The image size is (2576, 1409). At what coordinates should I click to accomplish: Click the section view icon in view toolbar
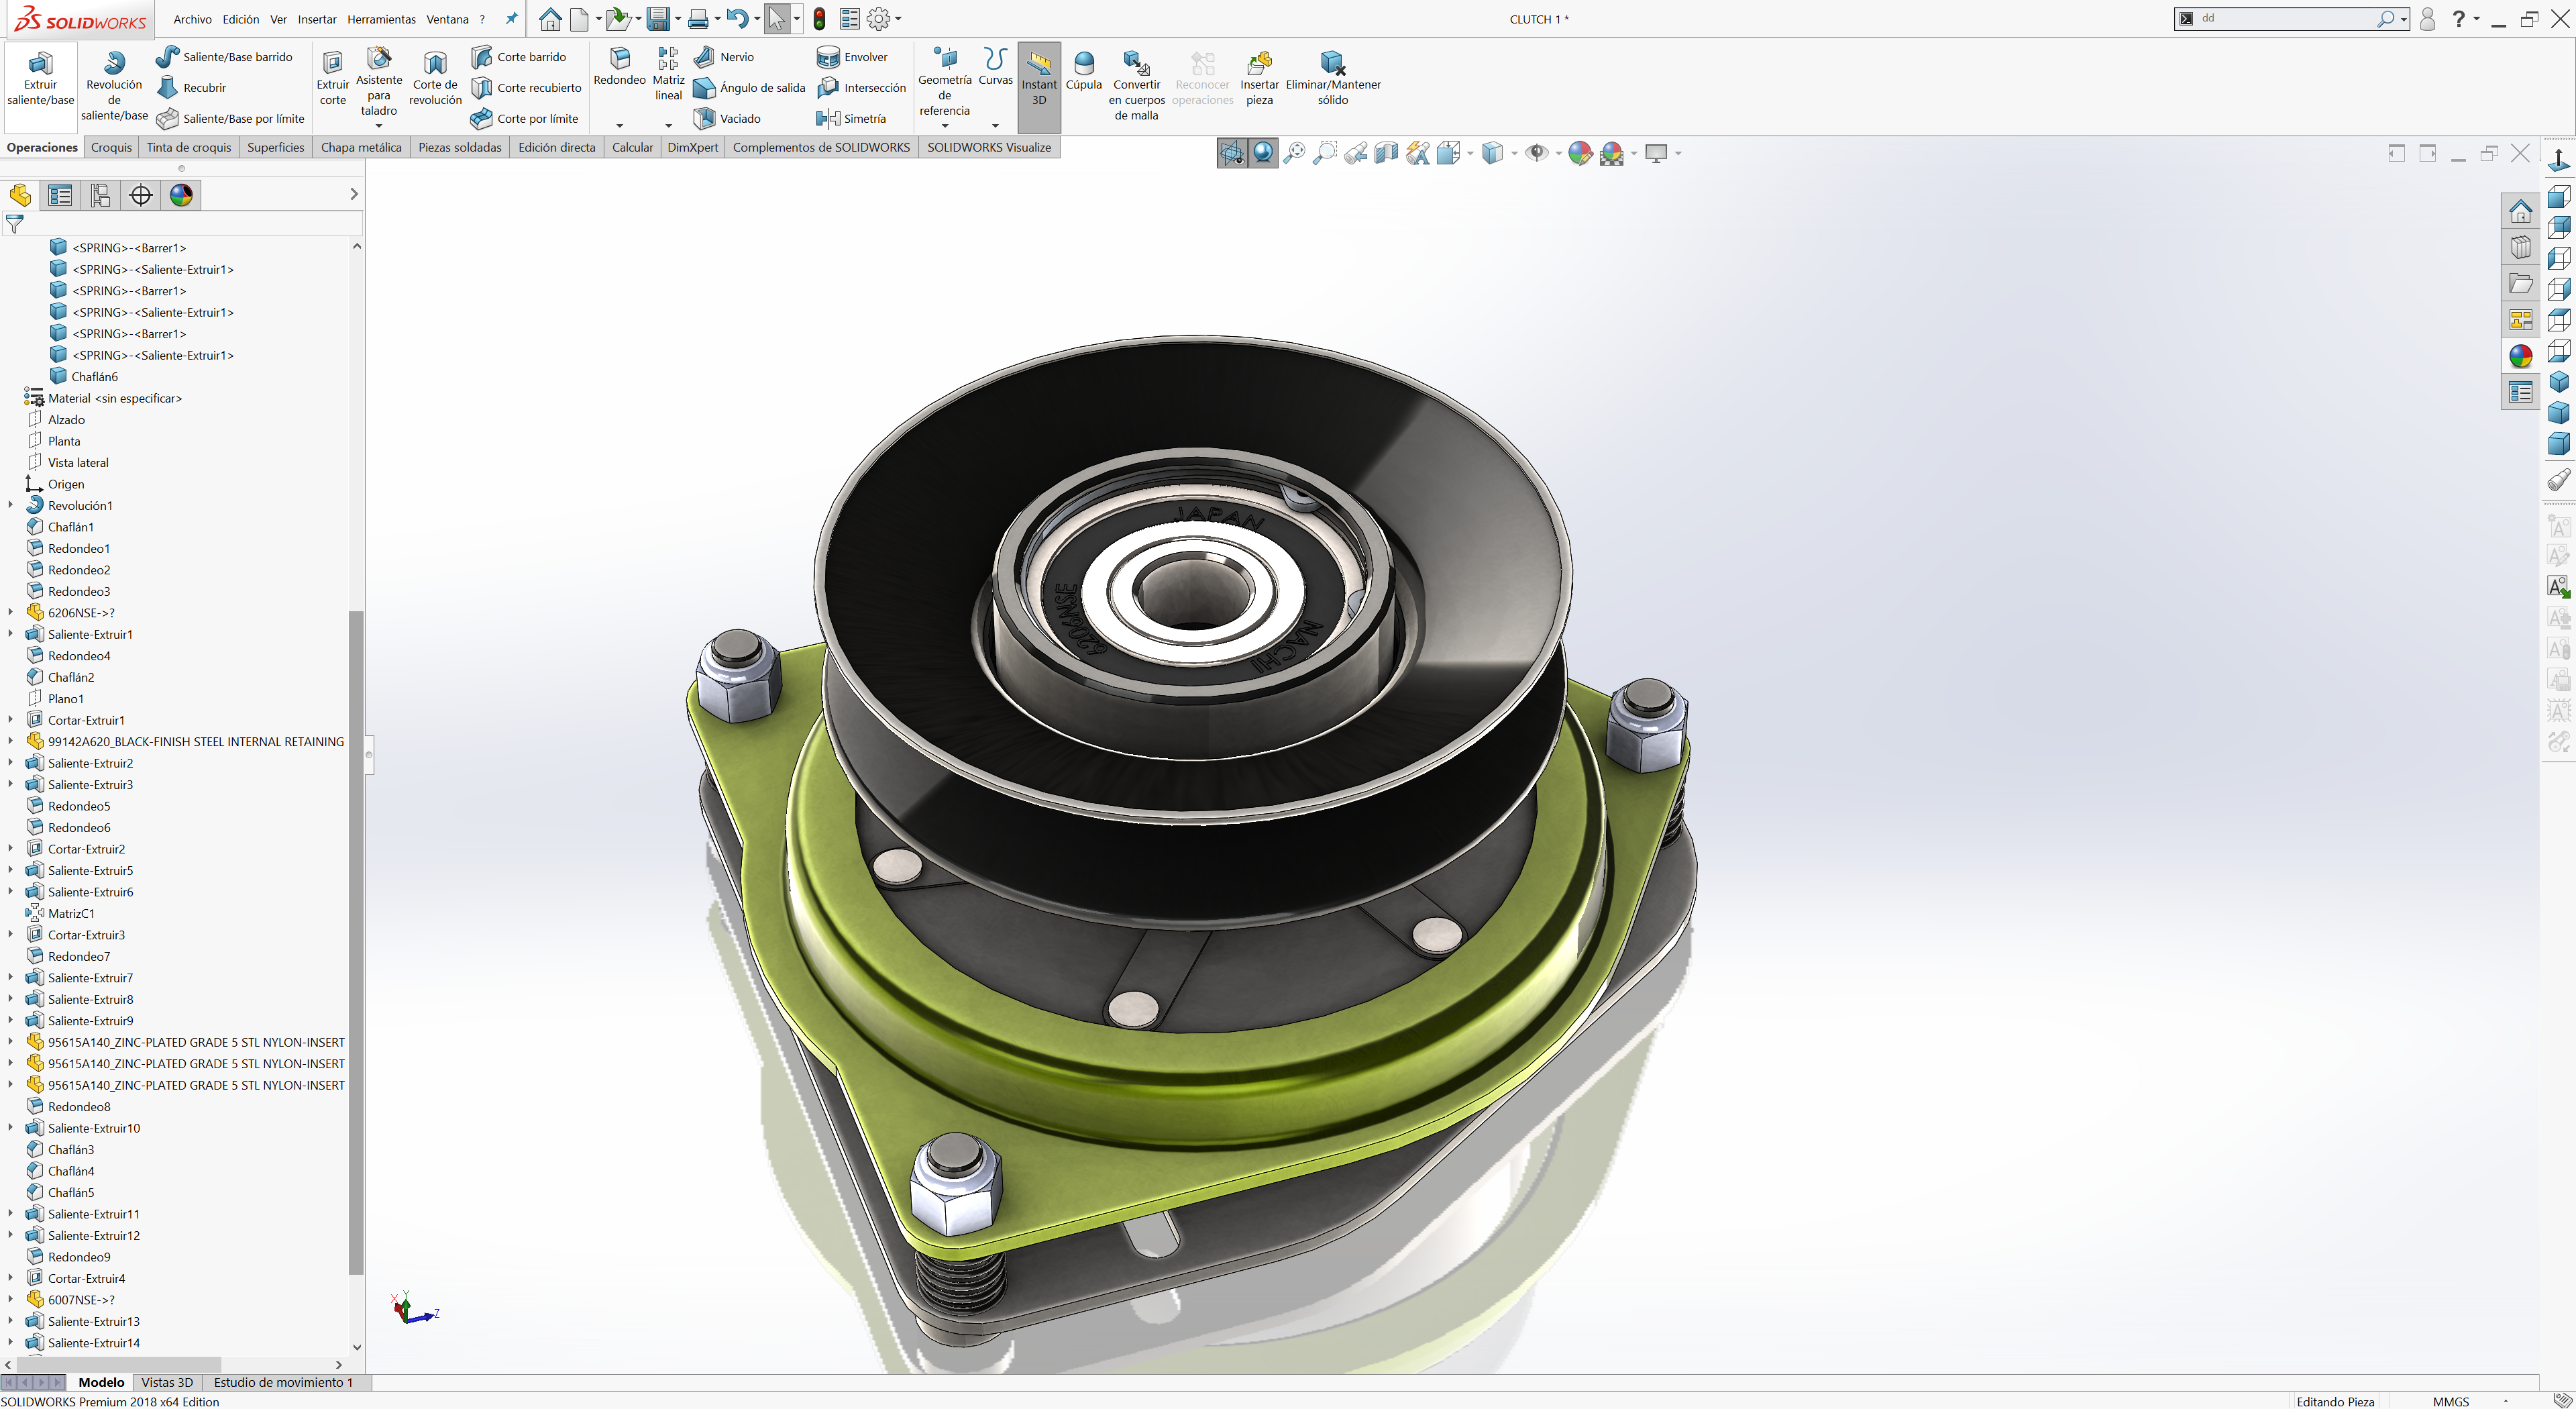1386,153
